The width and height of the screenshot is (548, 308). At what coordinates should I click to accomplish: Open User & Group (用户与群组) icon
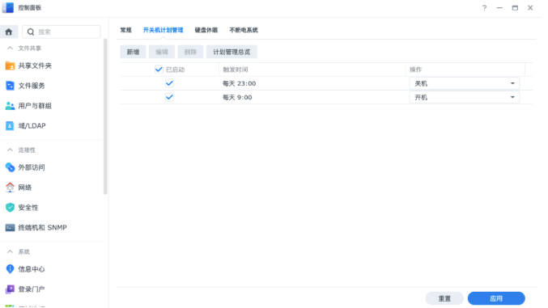click(x=10, y=106)
